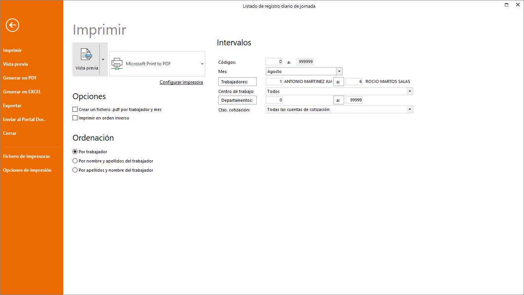Select Por nombre y apellidos del trabajador
524x295 pixels.
click(75, 161)
